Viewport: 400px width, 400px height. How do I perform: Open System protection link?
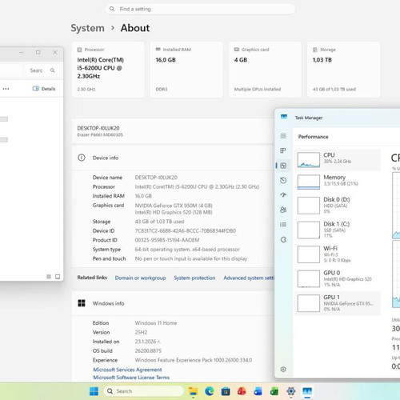click(x=194, y=278)
